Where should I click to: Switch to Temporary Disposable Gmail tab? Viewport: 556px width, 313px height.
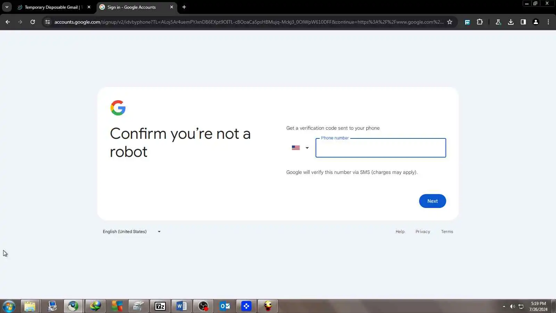(x=54, y=7)
